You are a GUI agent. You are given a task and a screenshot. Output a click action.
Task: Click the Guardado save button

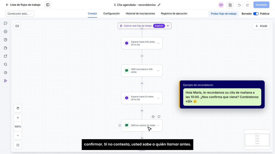click(261, 5)
